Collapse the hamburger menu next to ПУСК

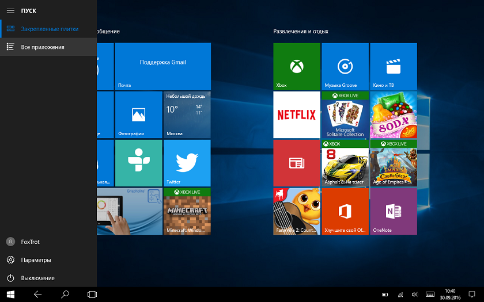click(10, 11)
